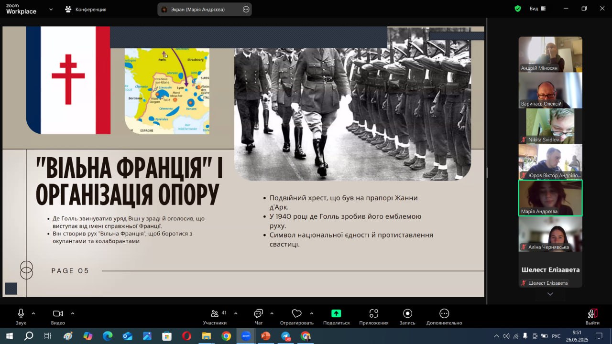The height and width of the screenshot is (344, 612).
Task: Open the shared screen options ellipsis
Action: [x=246, y=9]
